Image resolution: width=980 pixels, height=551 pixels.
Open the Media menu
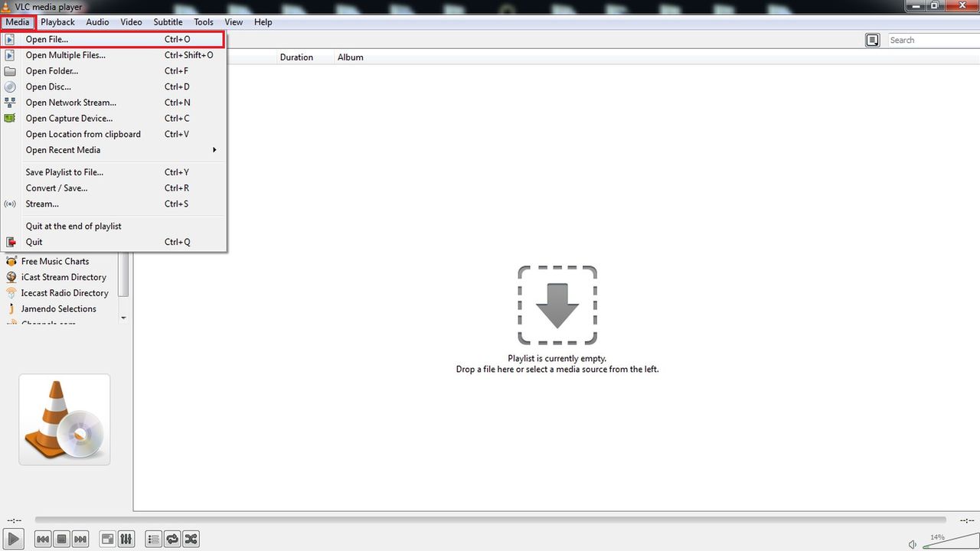(18, 22)
